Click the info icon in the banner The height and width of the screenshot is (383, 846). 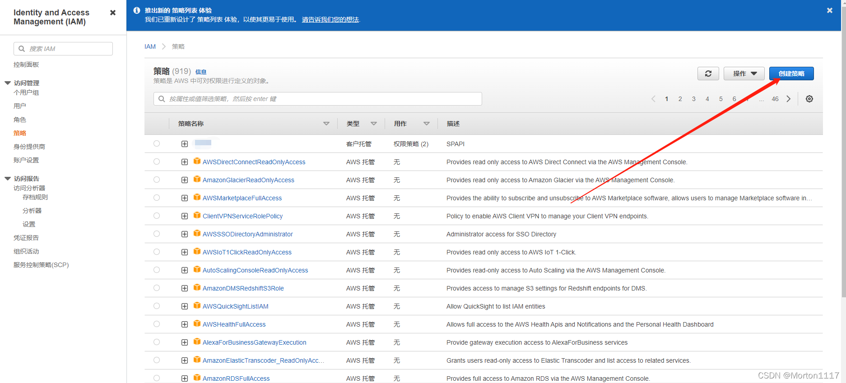(x=137, y=10)
